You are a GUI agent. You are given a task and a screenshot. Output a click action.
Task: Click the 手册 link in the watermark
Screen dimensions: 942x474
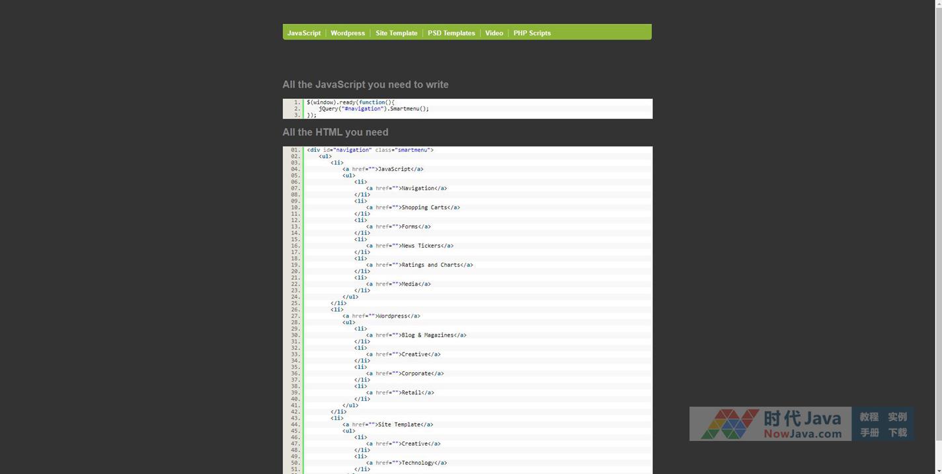[x=869, y=433]
